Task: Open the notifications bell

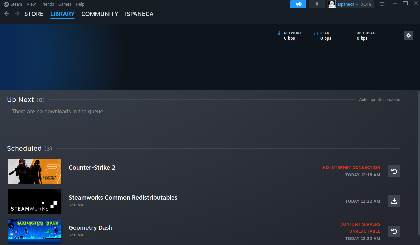Action: tap(317, 4)
